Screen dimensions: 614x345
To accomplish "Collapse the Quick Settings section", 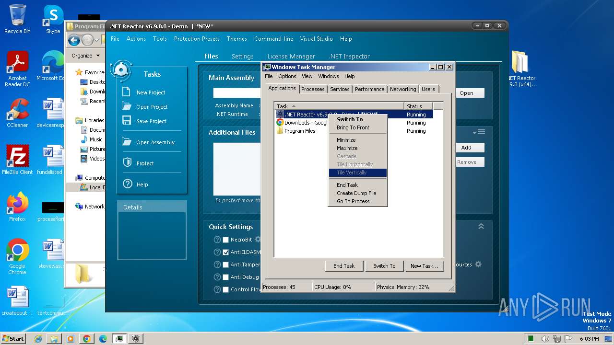I will [x=481, y=227].
